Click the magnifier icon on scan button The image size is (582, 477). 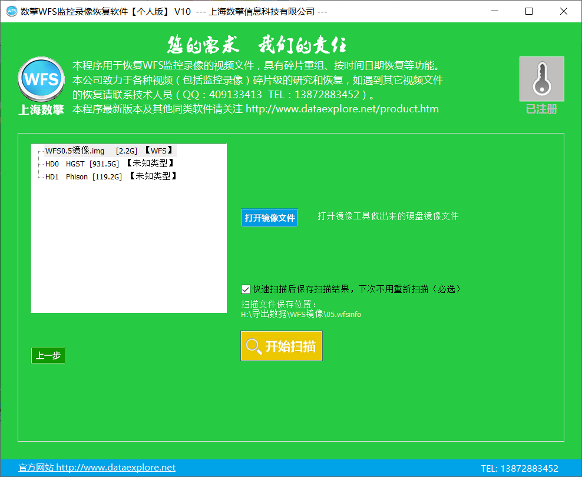[x=254, y=346]
